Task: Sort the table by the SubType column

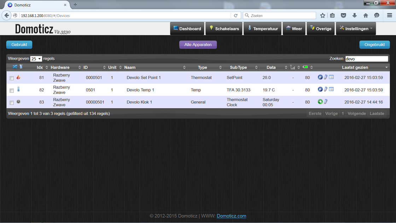Action: [x=238, y=67]
